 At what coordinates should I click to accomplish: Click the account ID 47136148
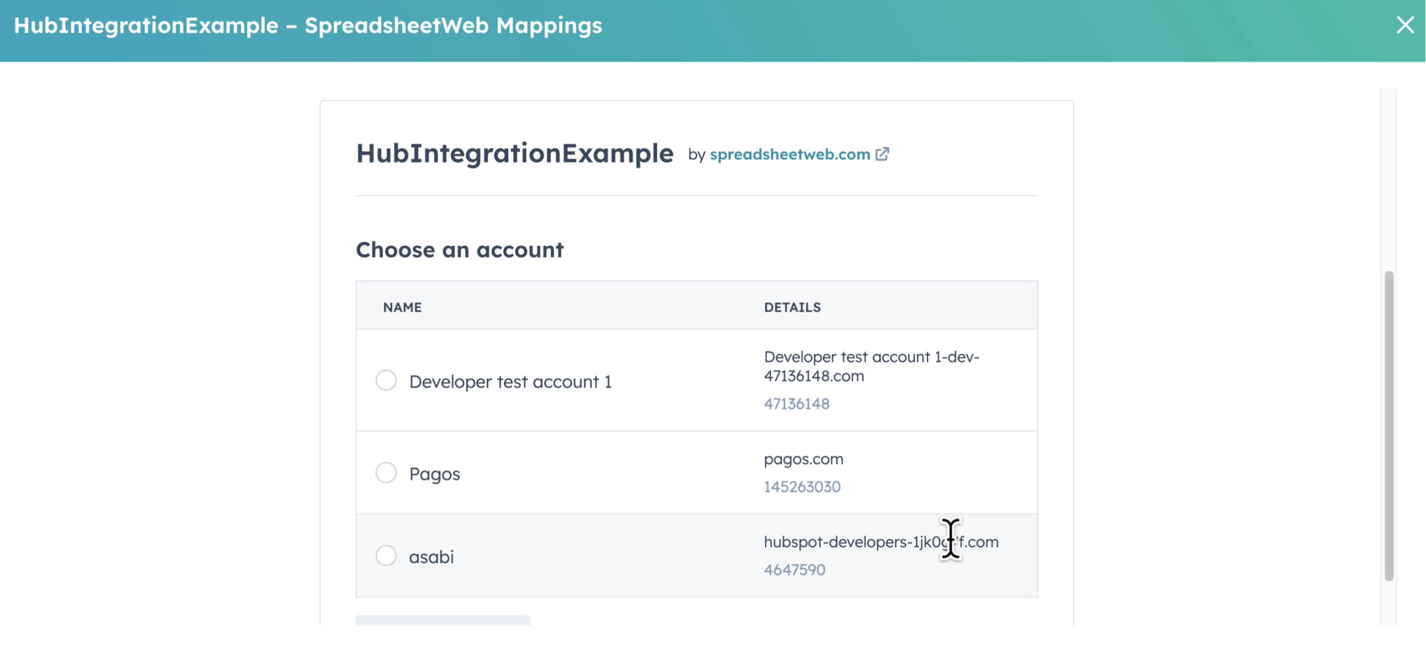coord(797,404)
